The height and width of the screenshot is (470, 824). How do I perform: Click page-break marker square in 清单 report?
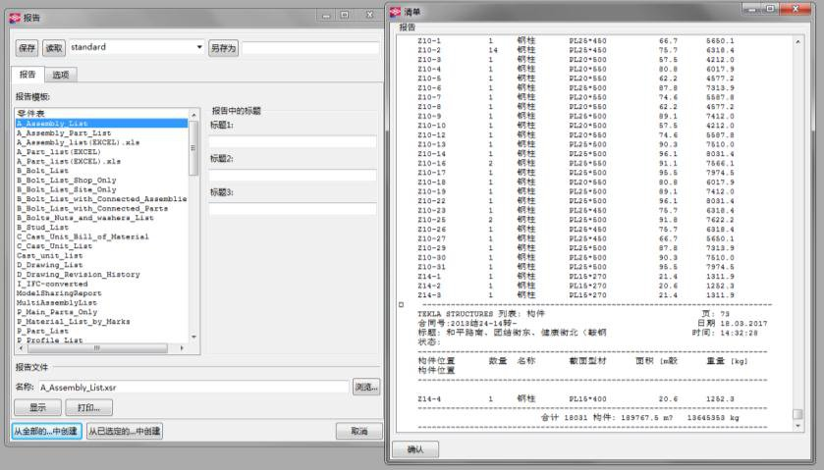[402, 304]
